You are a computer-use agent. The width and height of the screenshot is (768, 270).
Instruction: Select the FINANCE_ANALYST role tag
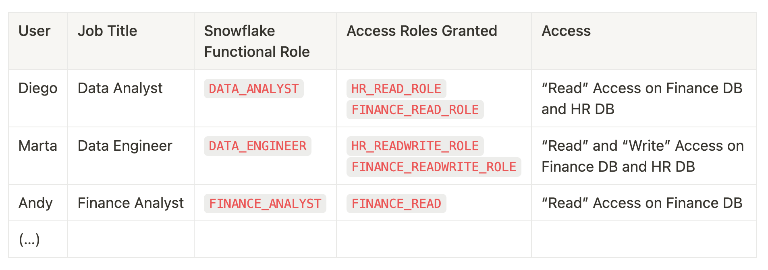coord(265,204)
